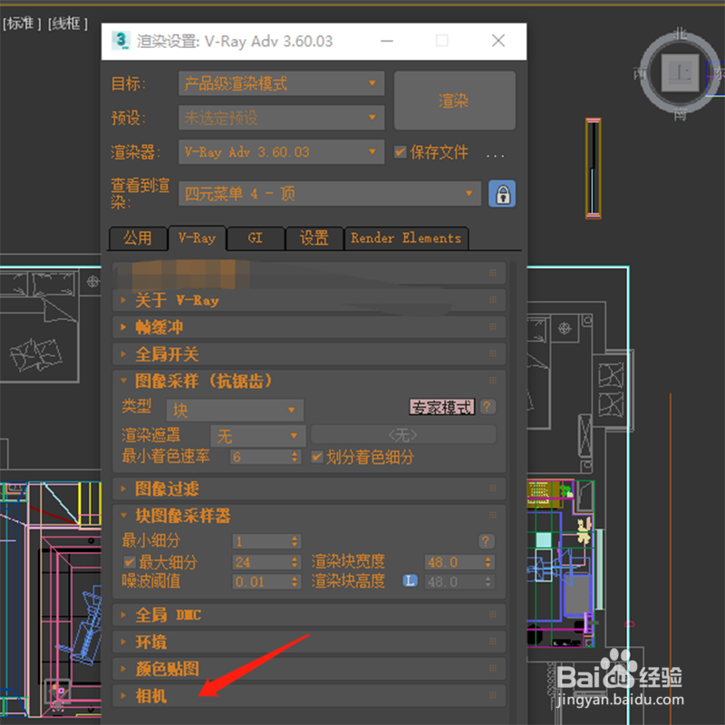
Task: Expand the 关于 V-Ray rollout
Action: 309,300
